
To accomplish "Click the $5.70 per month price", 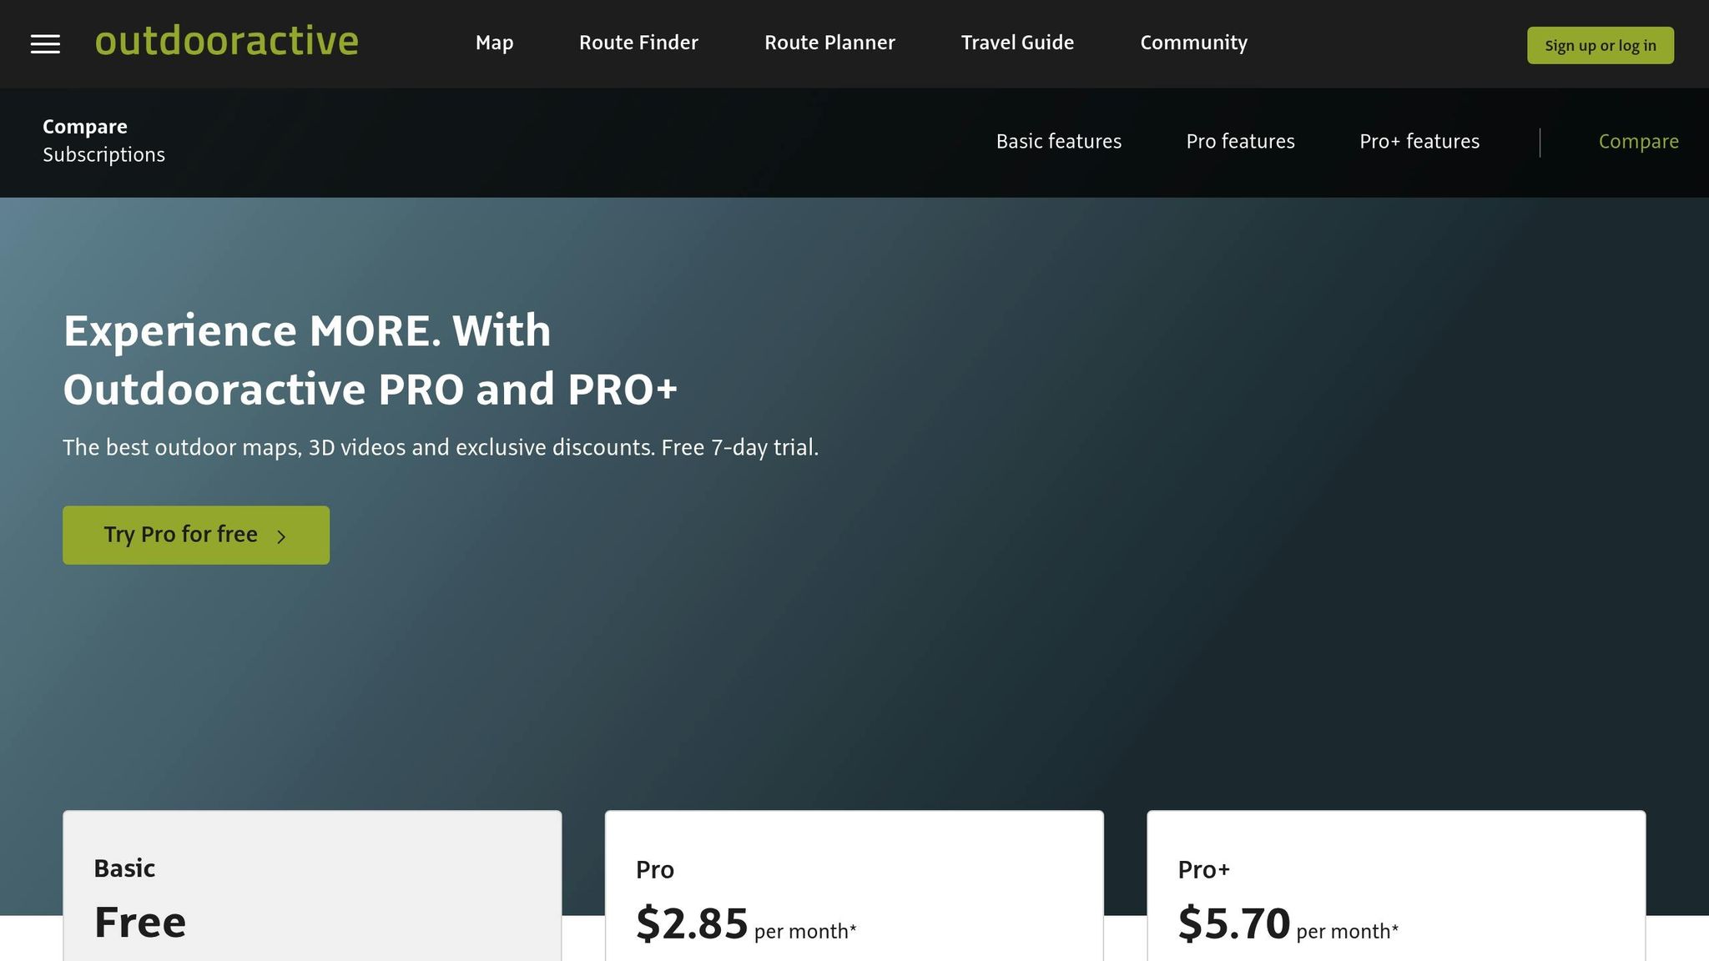I will 1288,924.
